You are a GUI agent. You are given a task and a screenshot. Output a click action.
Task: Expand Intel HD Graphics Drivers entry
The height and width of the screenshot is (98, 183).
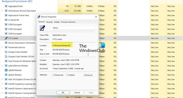[x=2, y=79]
